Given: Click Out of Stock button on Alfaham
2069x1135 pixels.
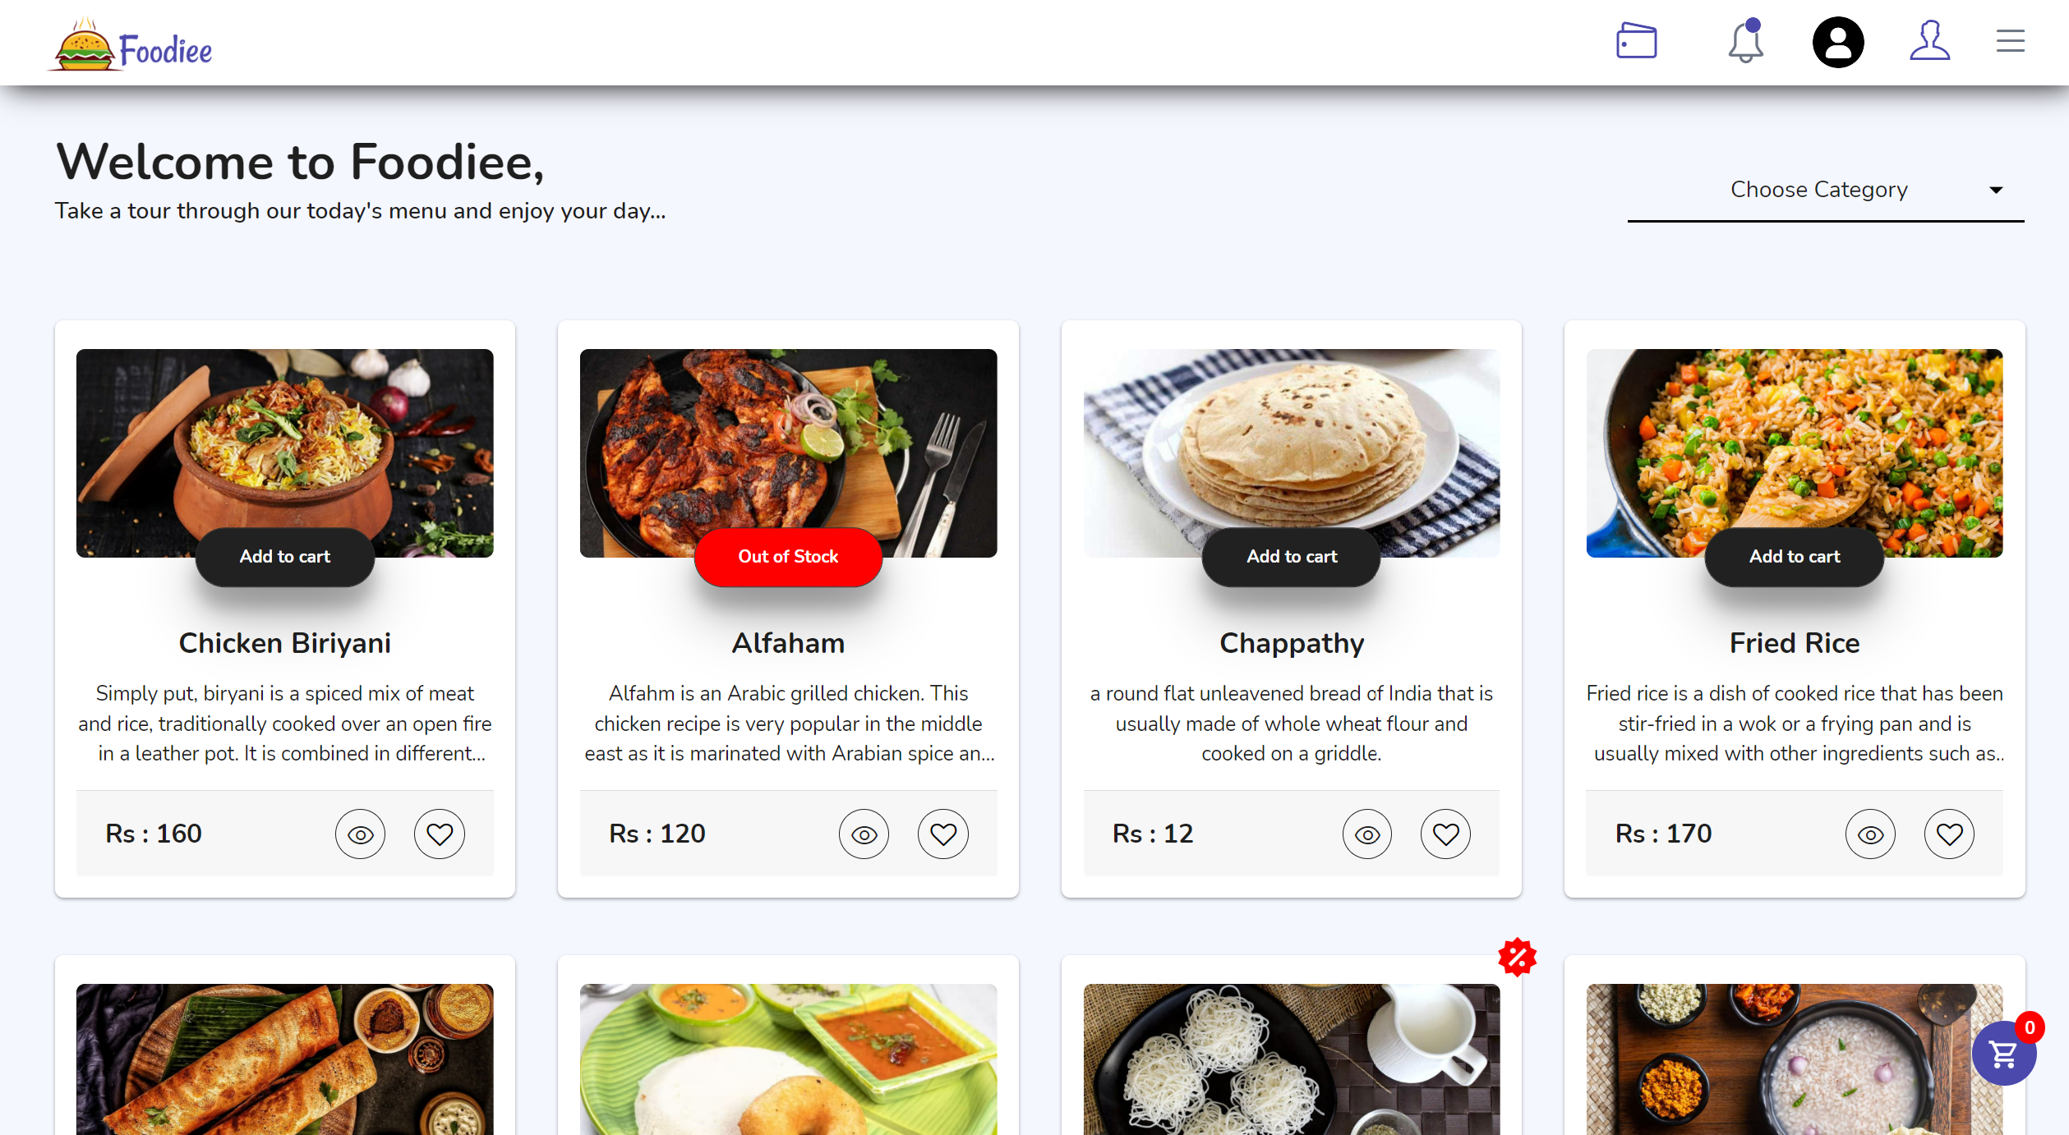Looking at the screenshot, I should click(787, 556).
